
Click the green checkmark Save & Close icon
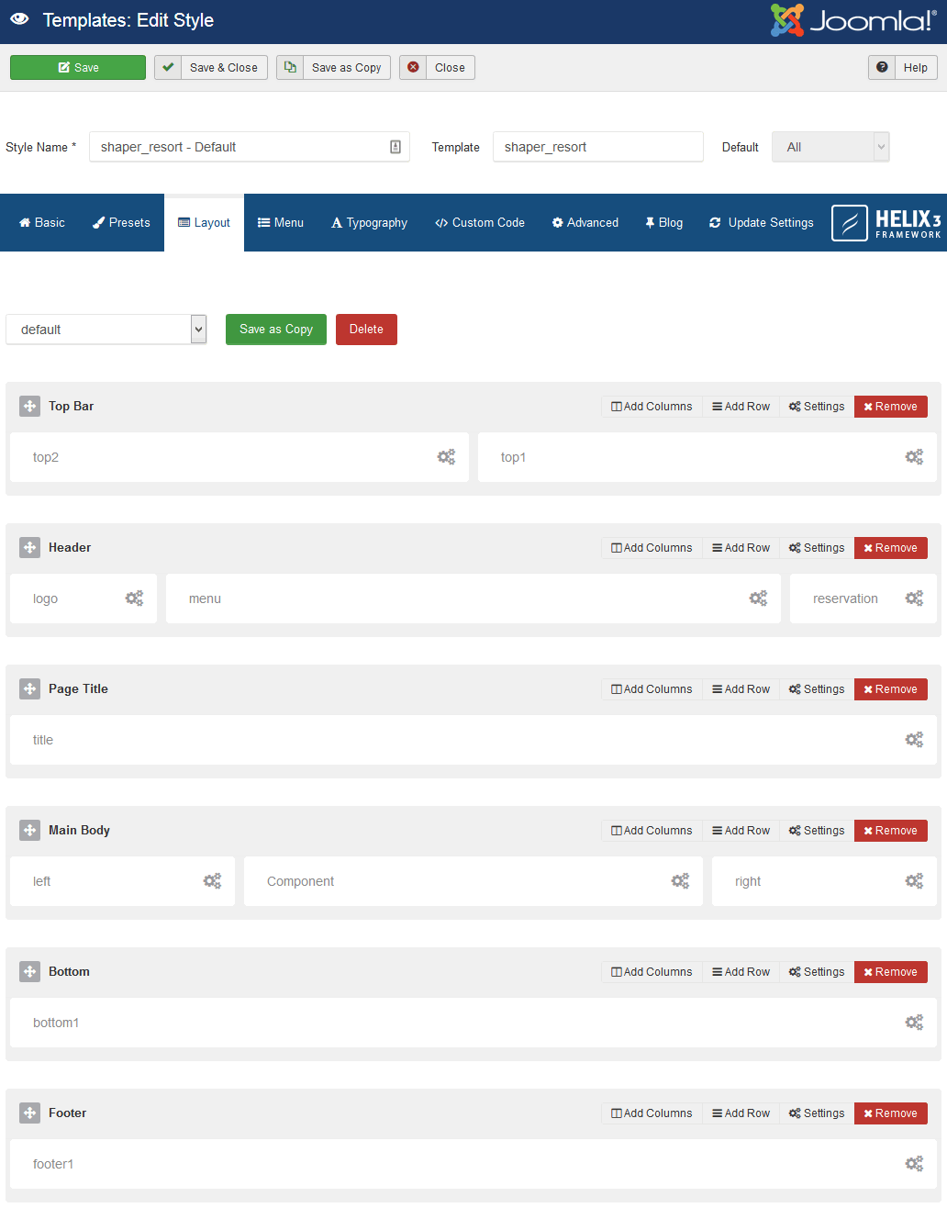168,67
